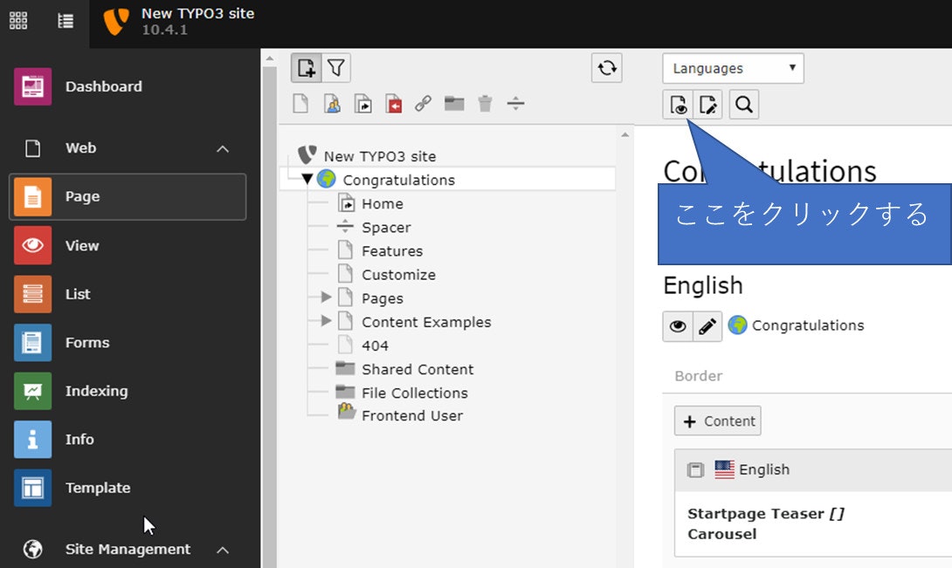Select the 404 page in tree
The width and height of the screenshot is (952, 568).
[375, 346]
